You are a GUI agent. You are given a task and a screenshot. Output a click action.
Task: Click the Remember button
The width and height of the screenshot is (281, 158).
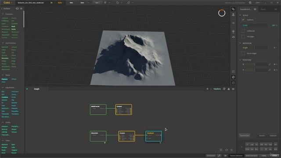(245, 136)
